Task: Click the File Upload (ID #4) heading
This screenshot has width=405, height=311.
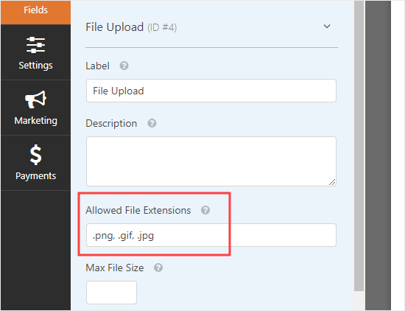Action: tap(131, 27)
